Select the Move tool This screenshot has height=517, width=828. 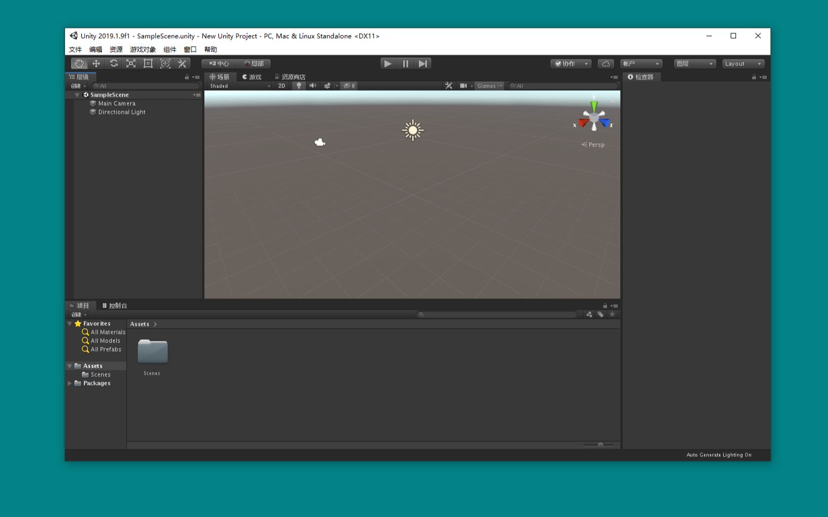tap(96, 63)
